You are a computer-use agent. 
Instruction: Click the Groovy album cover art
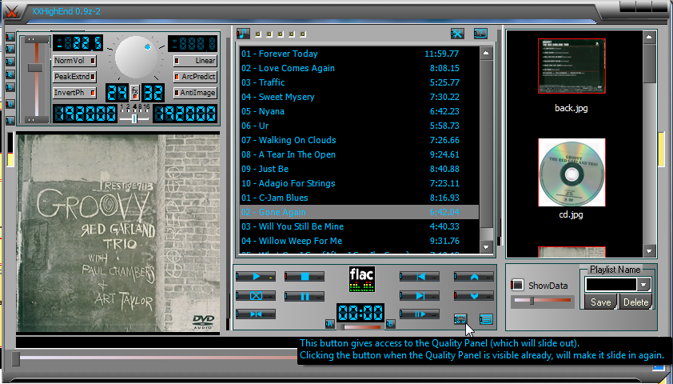pos(118,234)
